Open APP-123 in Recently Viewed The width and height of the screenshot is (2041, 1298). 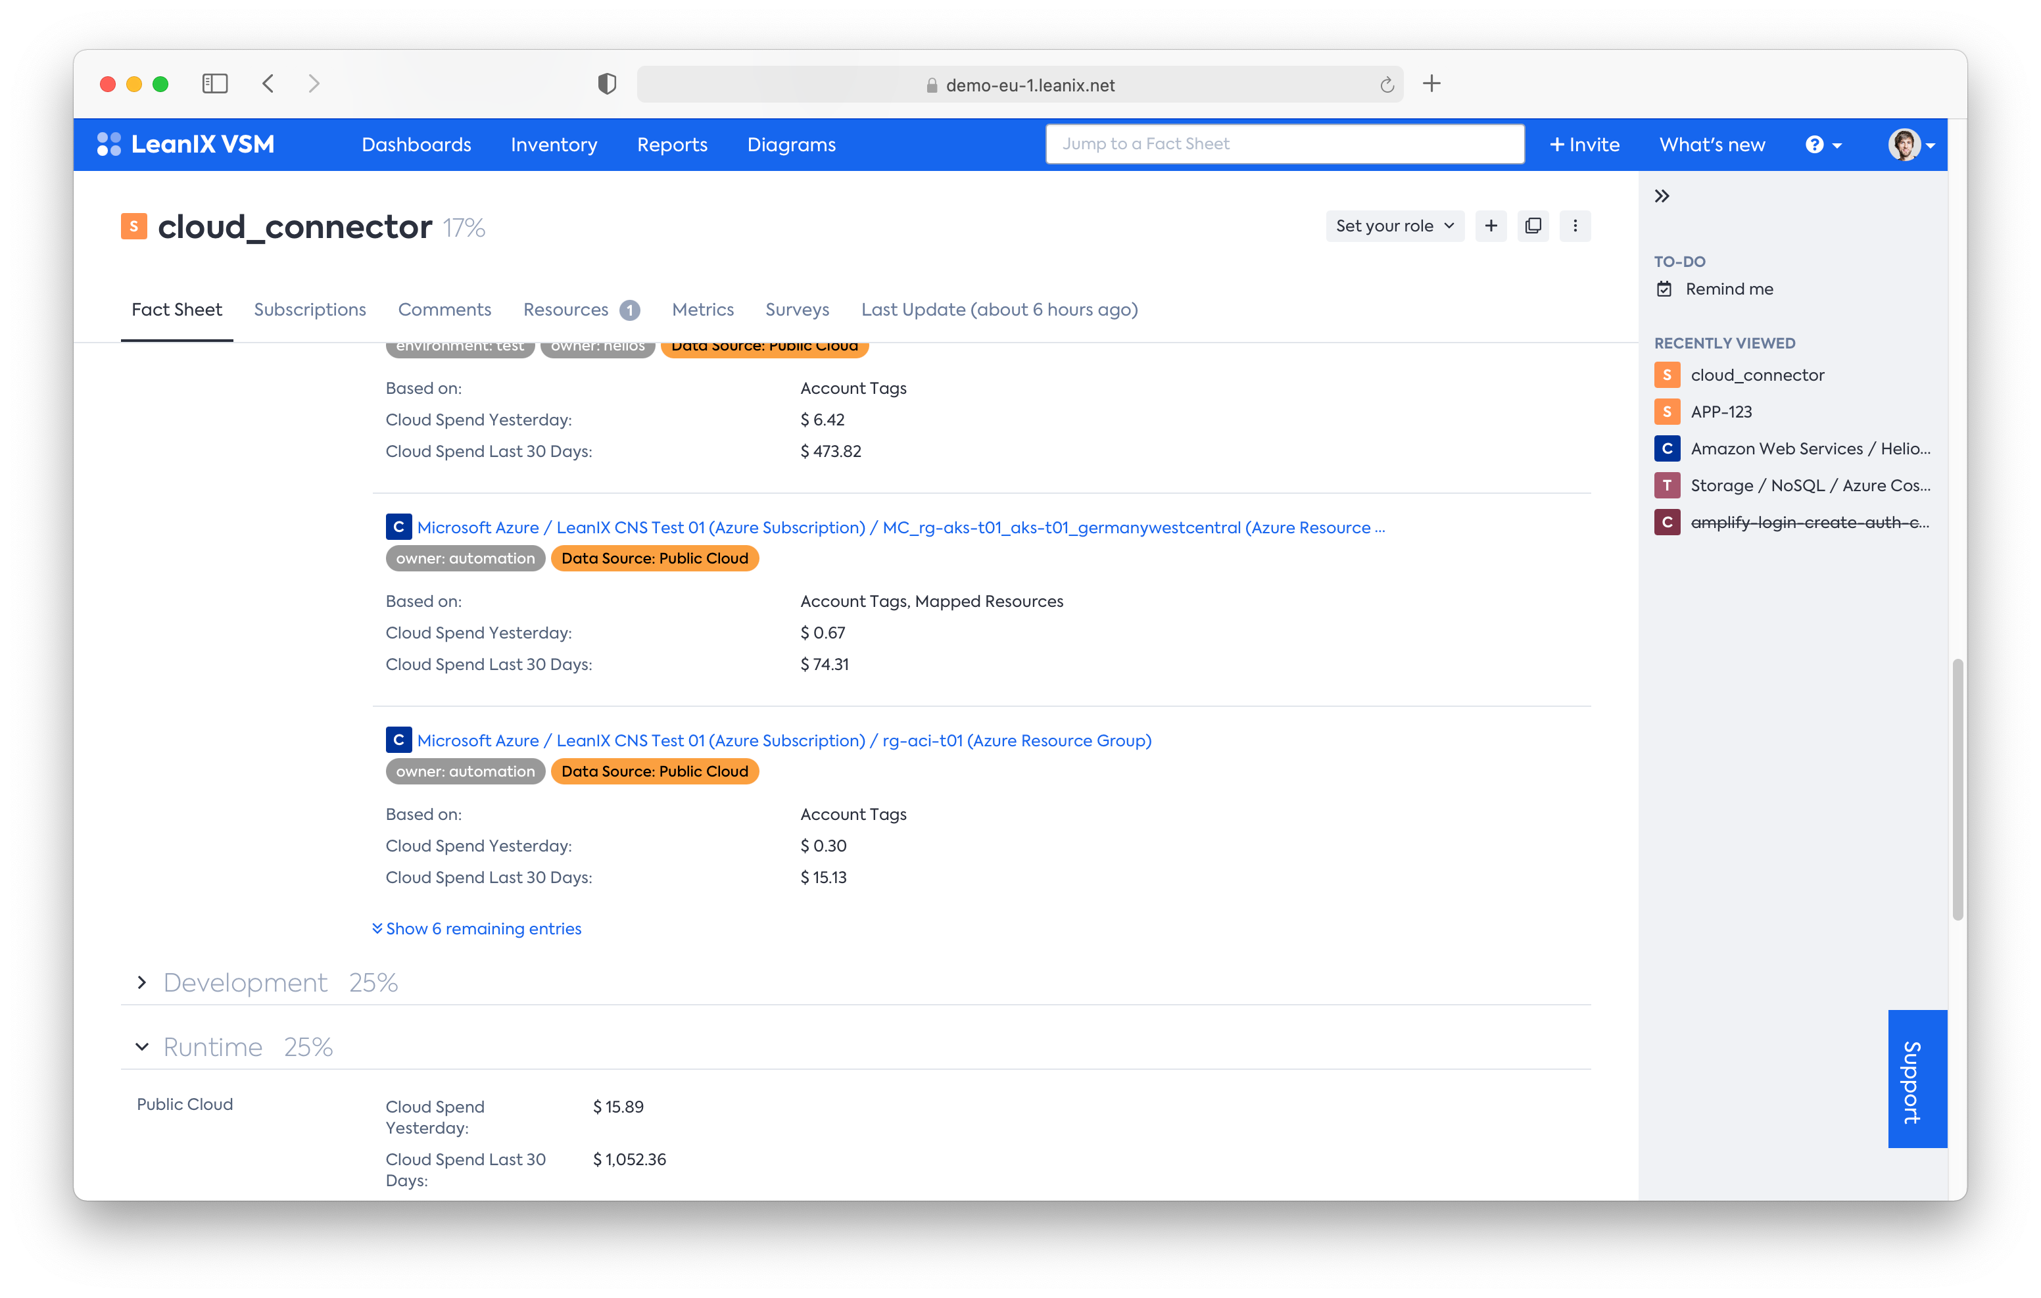coord(1721,411)
